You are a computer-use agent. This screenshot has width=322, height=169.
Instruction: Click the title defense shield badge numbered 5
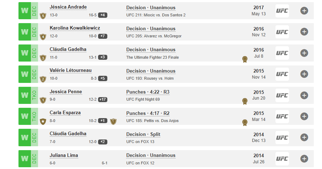43,16
